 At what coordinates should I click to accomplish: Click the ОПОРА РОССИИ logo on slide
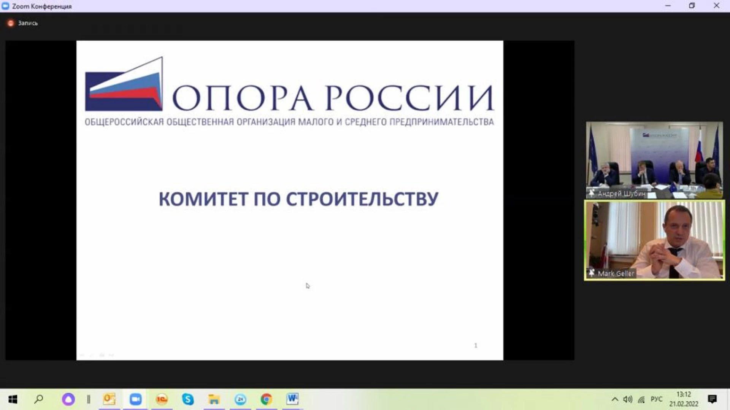coord(290,91)
